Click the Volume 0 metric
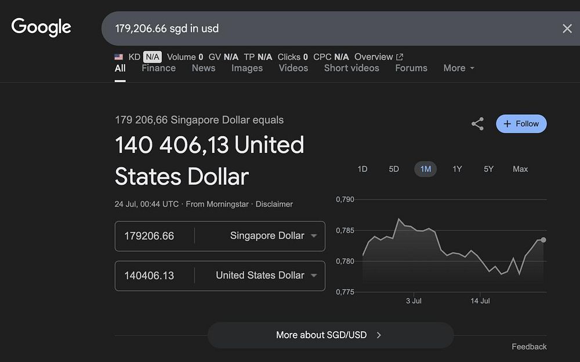 pyautogui.click(x=185, y=57)
